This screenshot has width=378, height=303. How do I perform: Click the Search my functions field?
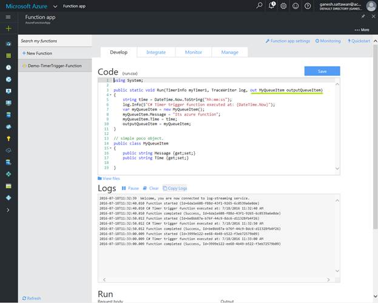coord(55,41)
